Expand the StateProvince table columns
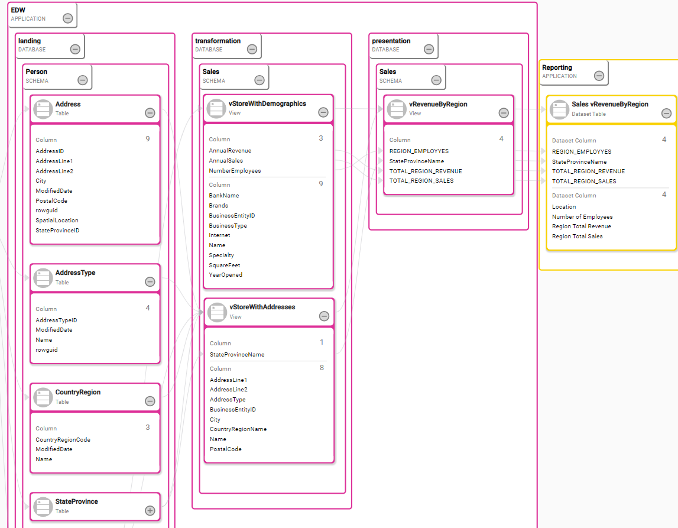The image size is (678, 528). 150,511
